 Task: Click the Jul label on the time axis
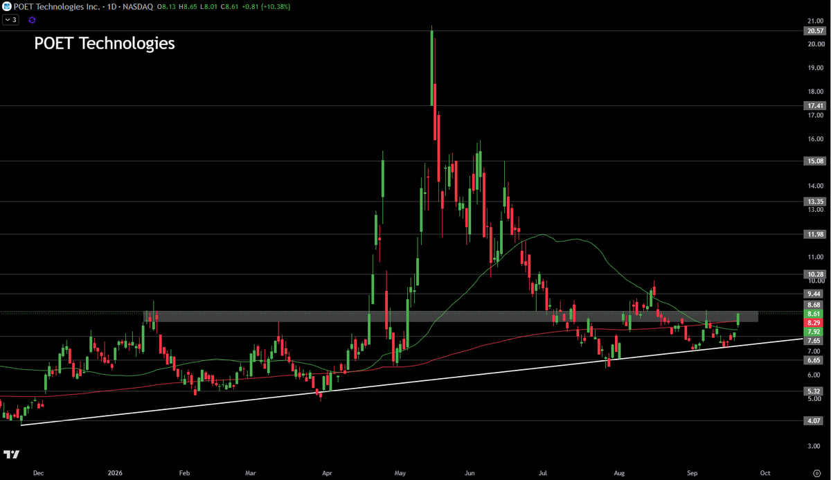pos(544,473)
